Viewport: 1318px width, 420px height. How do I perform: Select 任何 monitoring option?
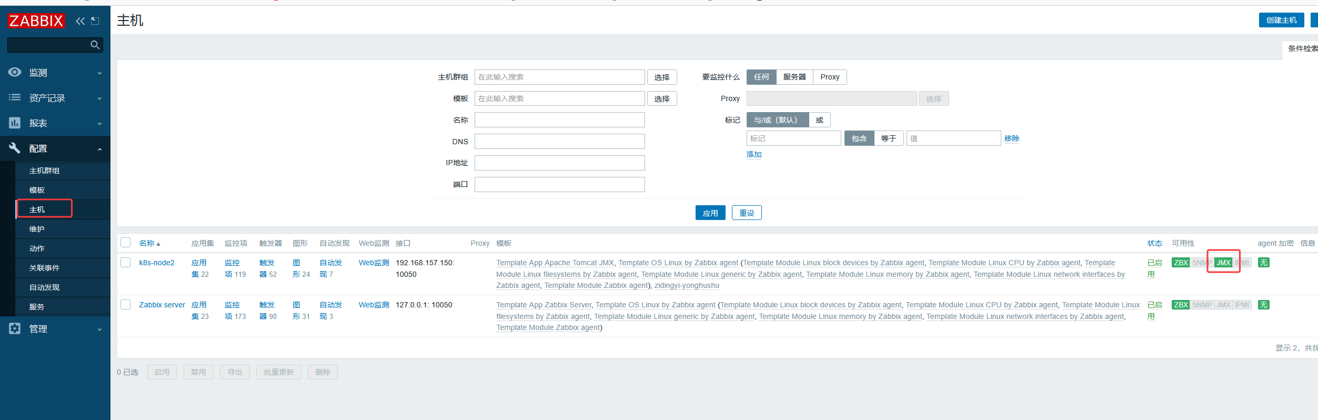pyautogui.click(x=761, y=77)
